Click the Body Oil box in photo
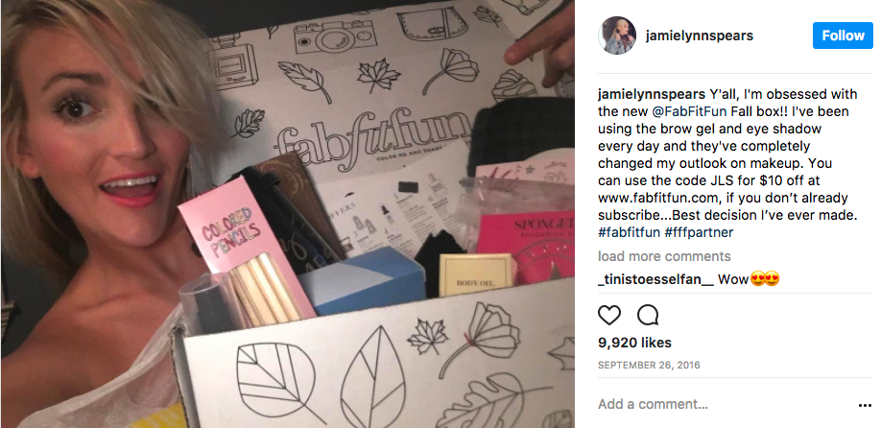Screen dimensions: 881x428 tap(476, 274)
